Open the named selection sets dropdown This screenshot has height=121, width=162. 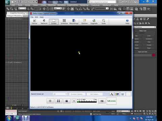[102, 8]
